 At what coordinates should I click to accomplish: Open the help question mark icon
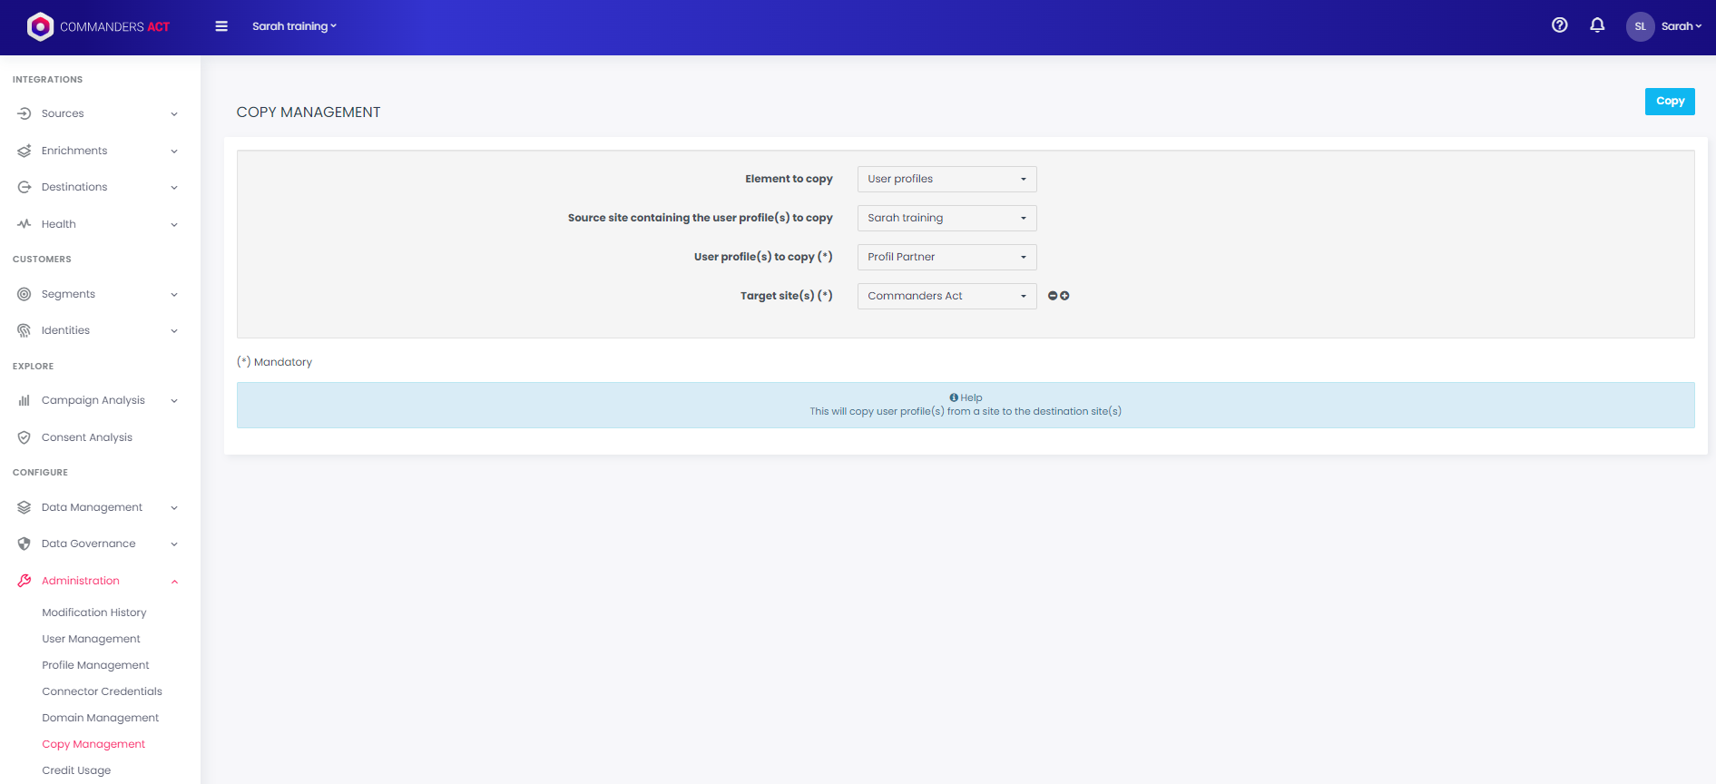click(1559, 25)
